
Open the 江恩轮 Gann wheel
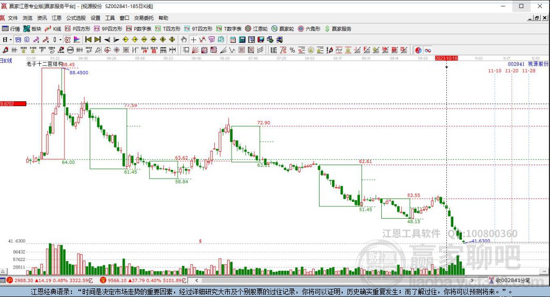(256, 29)
